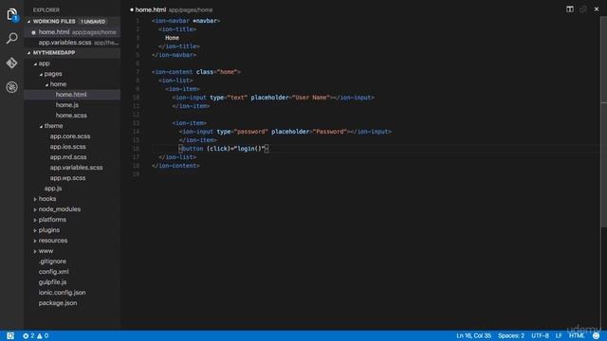Expand the platforms folder
This screenshot has width=607, height=341.
(35, 220)
